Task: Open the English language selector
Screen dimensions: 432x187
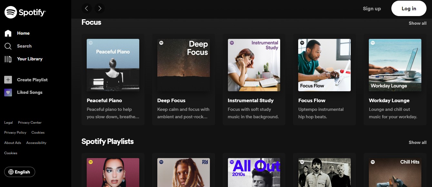Action: tap(20, 172)
